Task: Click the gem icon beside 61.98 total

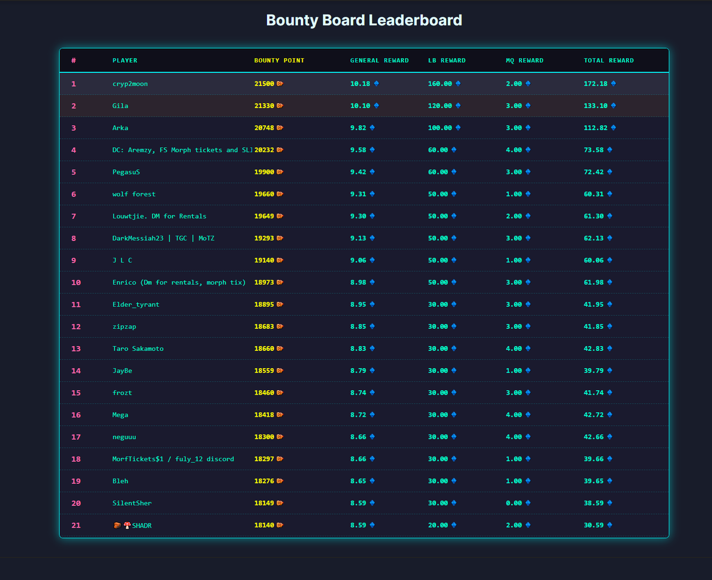Action: pos(610,282)
